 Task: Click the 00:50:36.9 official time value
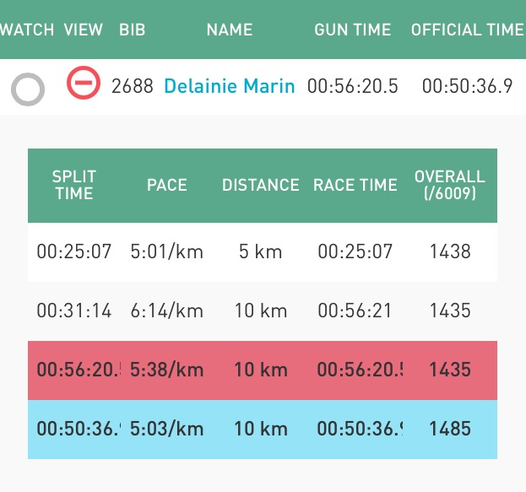tap(467, 86)
